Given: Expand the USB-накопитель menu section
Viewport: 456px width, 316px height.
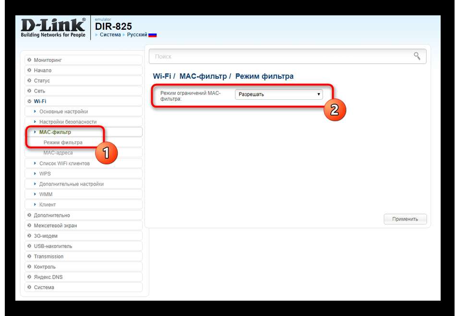Looking at the screenshot, I should point(84,246).
